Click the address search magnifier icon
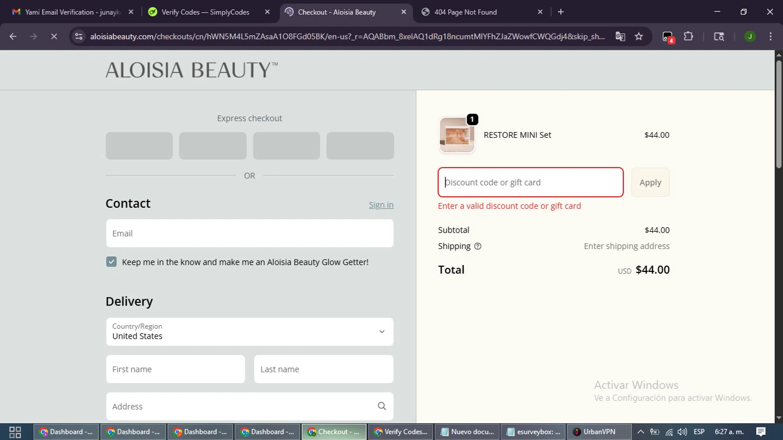 382,406
